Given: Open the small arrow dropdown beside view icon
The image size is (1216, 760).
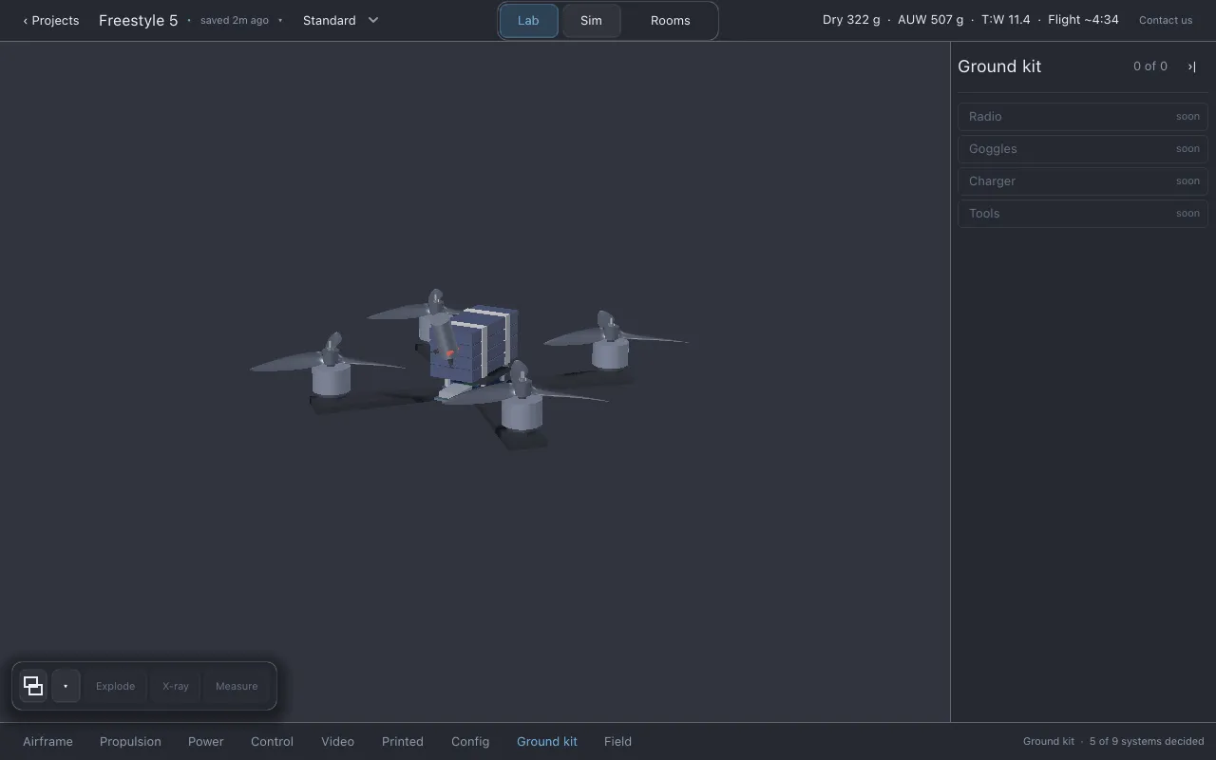Looking at the screenshot, I should [x=66, y=686].
